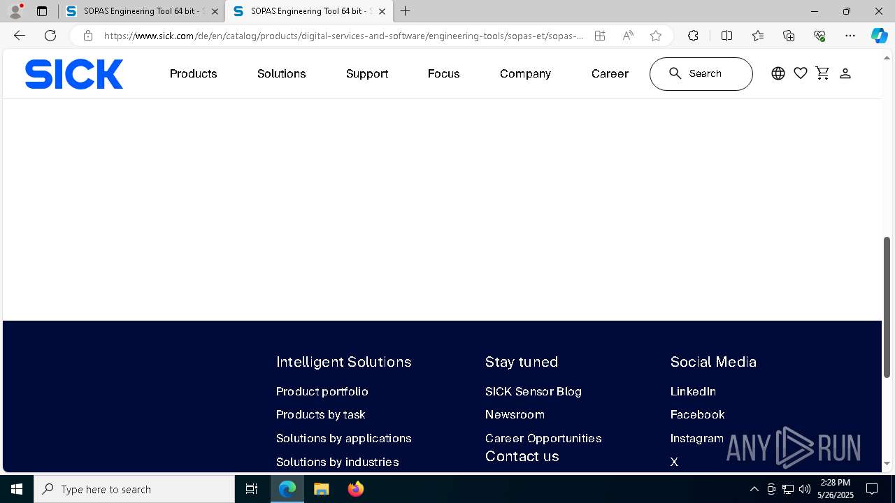Close the active SOPAS browser tab
The image size is (895, 503).
pos(382,11)
